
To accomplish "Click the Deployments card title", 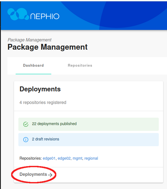I will pyautogui.click(x=40, y=89).
